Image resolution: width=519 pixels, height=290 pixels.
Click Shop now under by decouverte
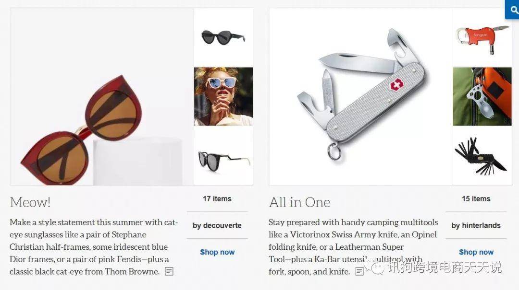click(x=217, y=252)
